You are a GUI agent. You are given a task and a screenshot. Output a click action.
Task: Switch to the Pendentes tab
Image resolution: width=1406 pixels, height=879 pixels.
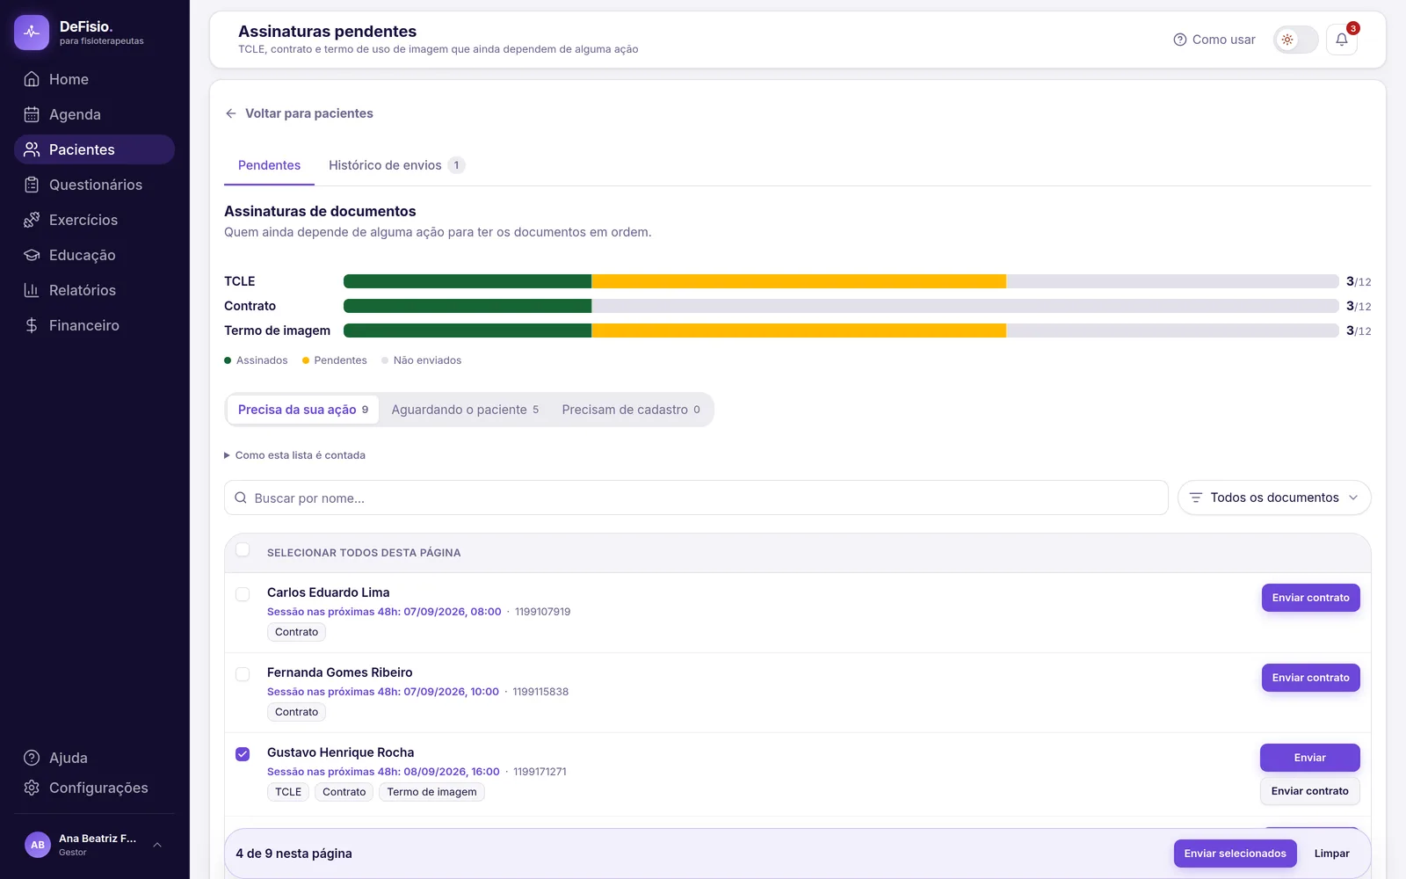tap(269, 165)
